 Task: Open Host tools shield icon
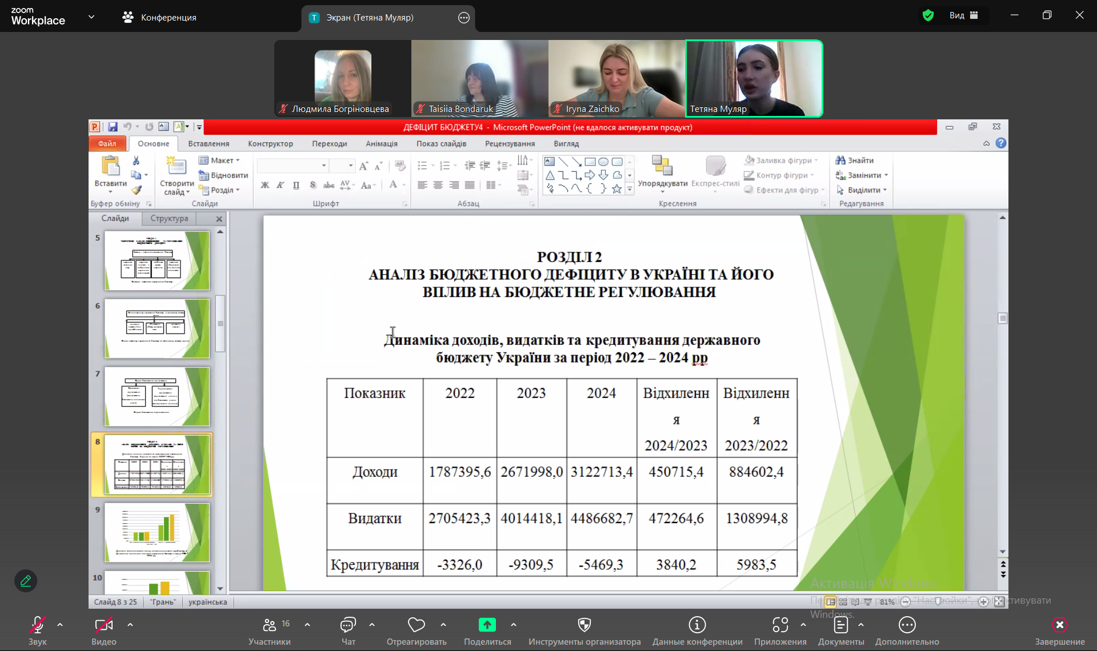point(584,625)
